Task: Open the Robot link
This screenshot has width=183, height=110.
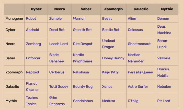Action: 31,18
